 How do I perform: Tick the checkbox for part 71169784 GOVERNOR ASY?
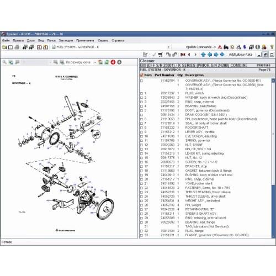point(141,81)
